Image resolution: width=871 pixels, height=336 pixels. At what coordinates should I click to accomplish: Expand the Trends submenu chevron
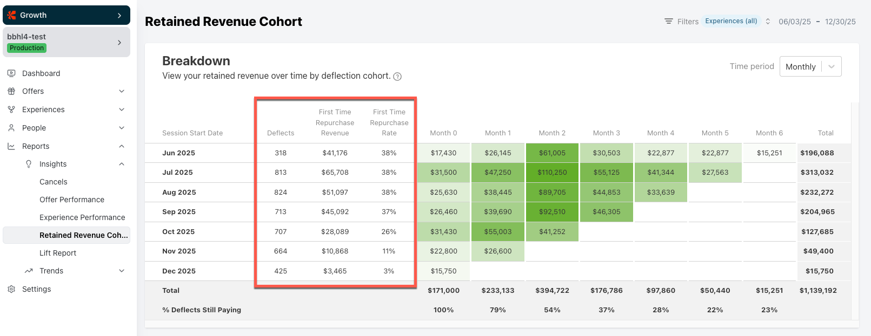(122, 271)
